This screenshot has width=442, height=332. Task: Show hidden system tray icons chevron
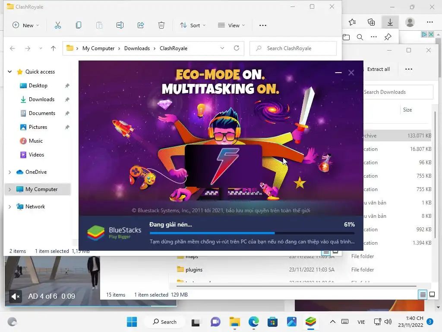[333, 322]
